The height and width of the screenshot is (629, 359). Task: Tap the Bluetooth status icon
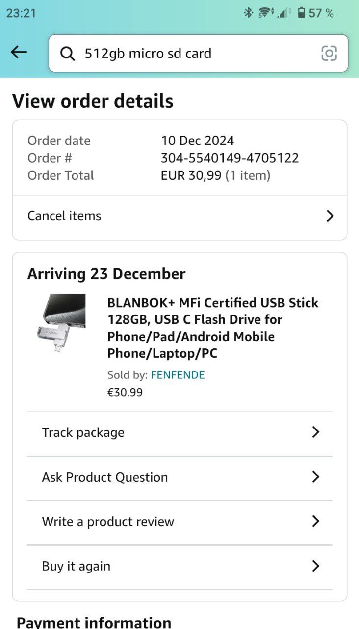249,13
